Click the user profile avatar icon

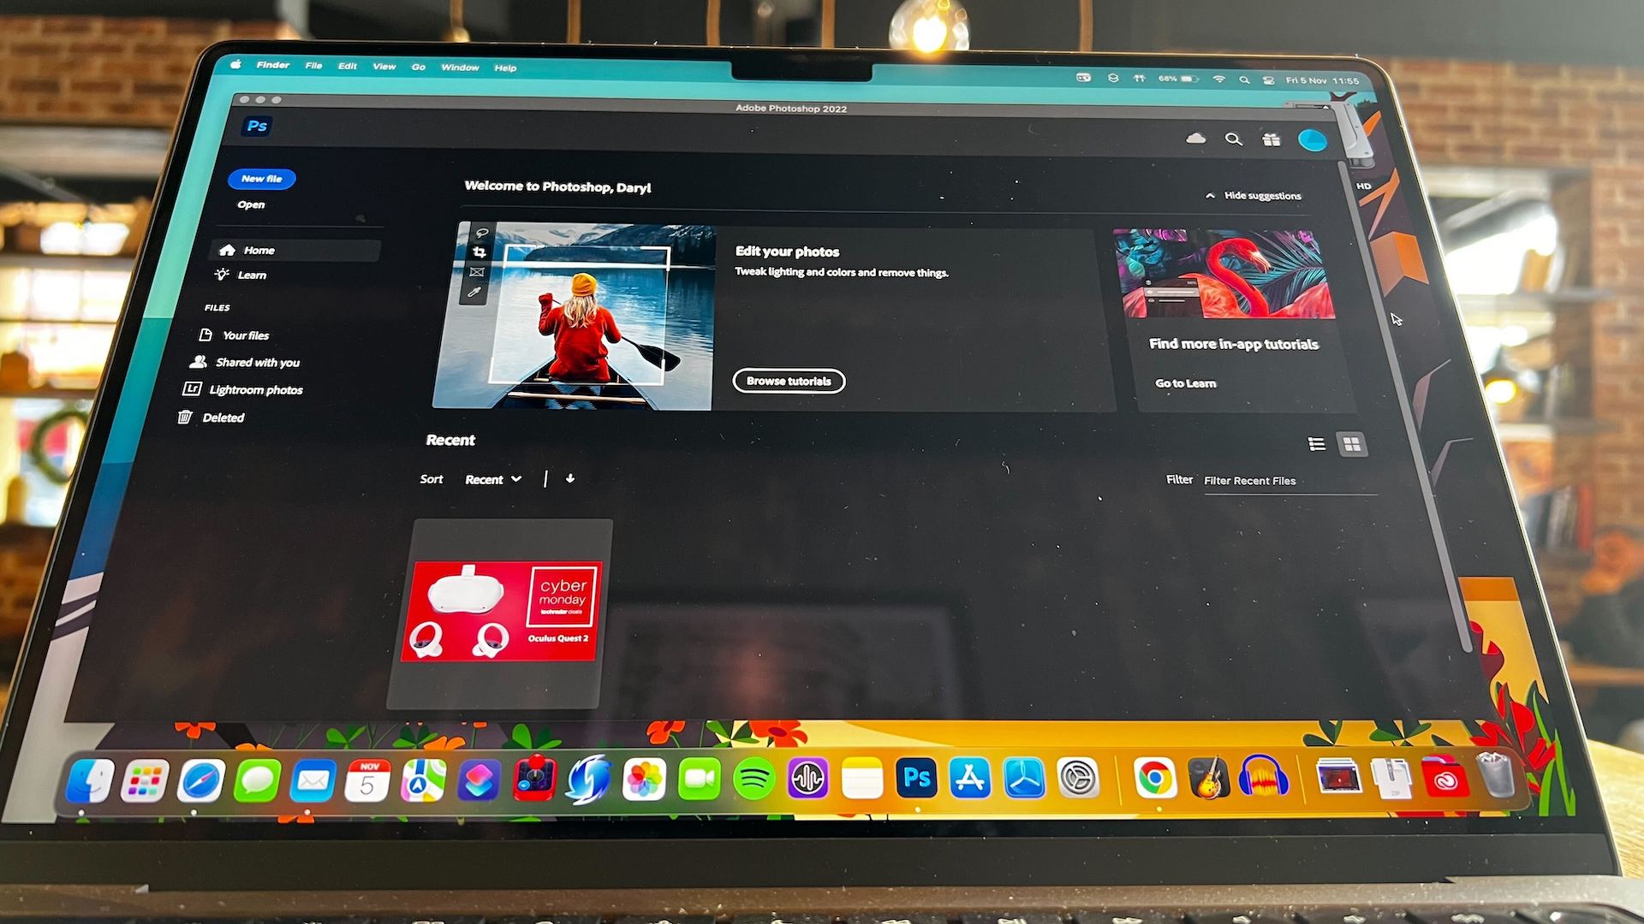coord(1315,140)
